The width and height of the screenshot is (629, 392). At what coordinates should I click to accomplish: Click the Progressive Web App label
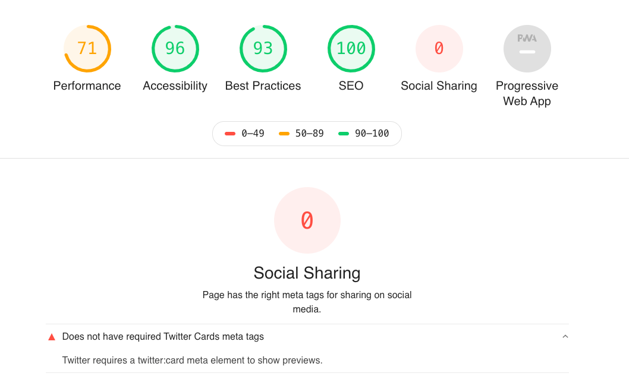point(527,93)
